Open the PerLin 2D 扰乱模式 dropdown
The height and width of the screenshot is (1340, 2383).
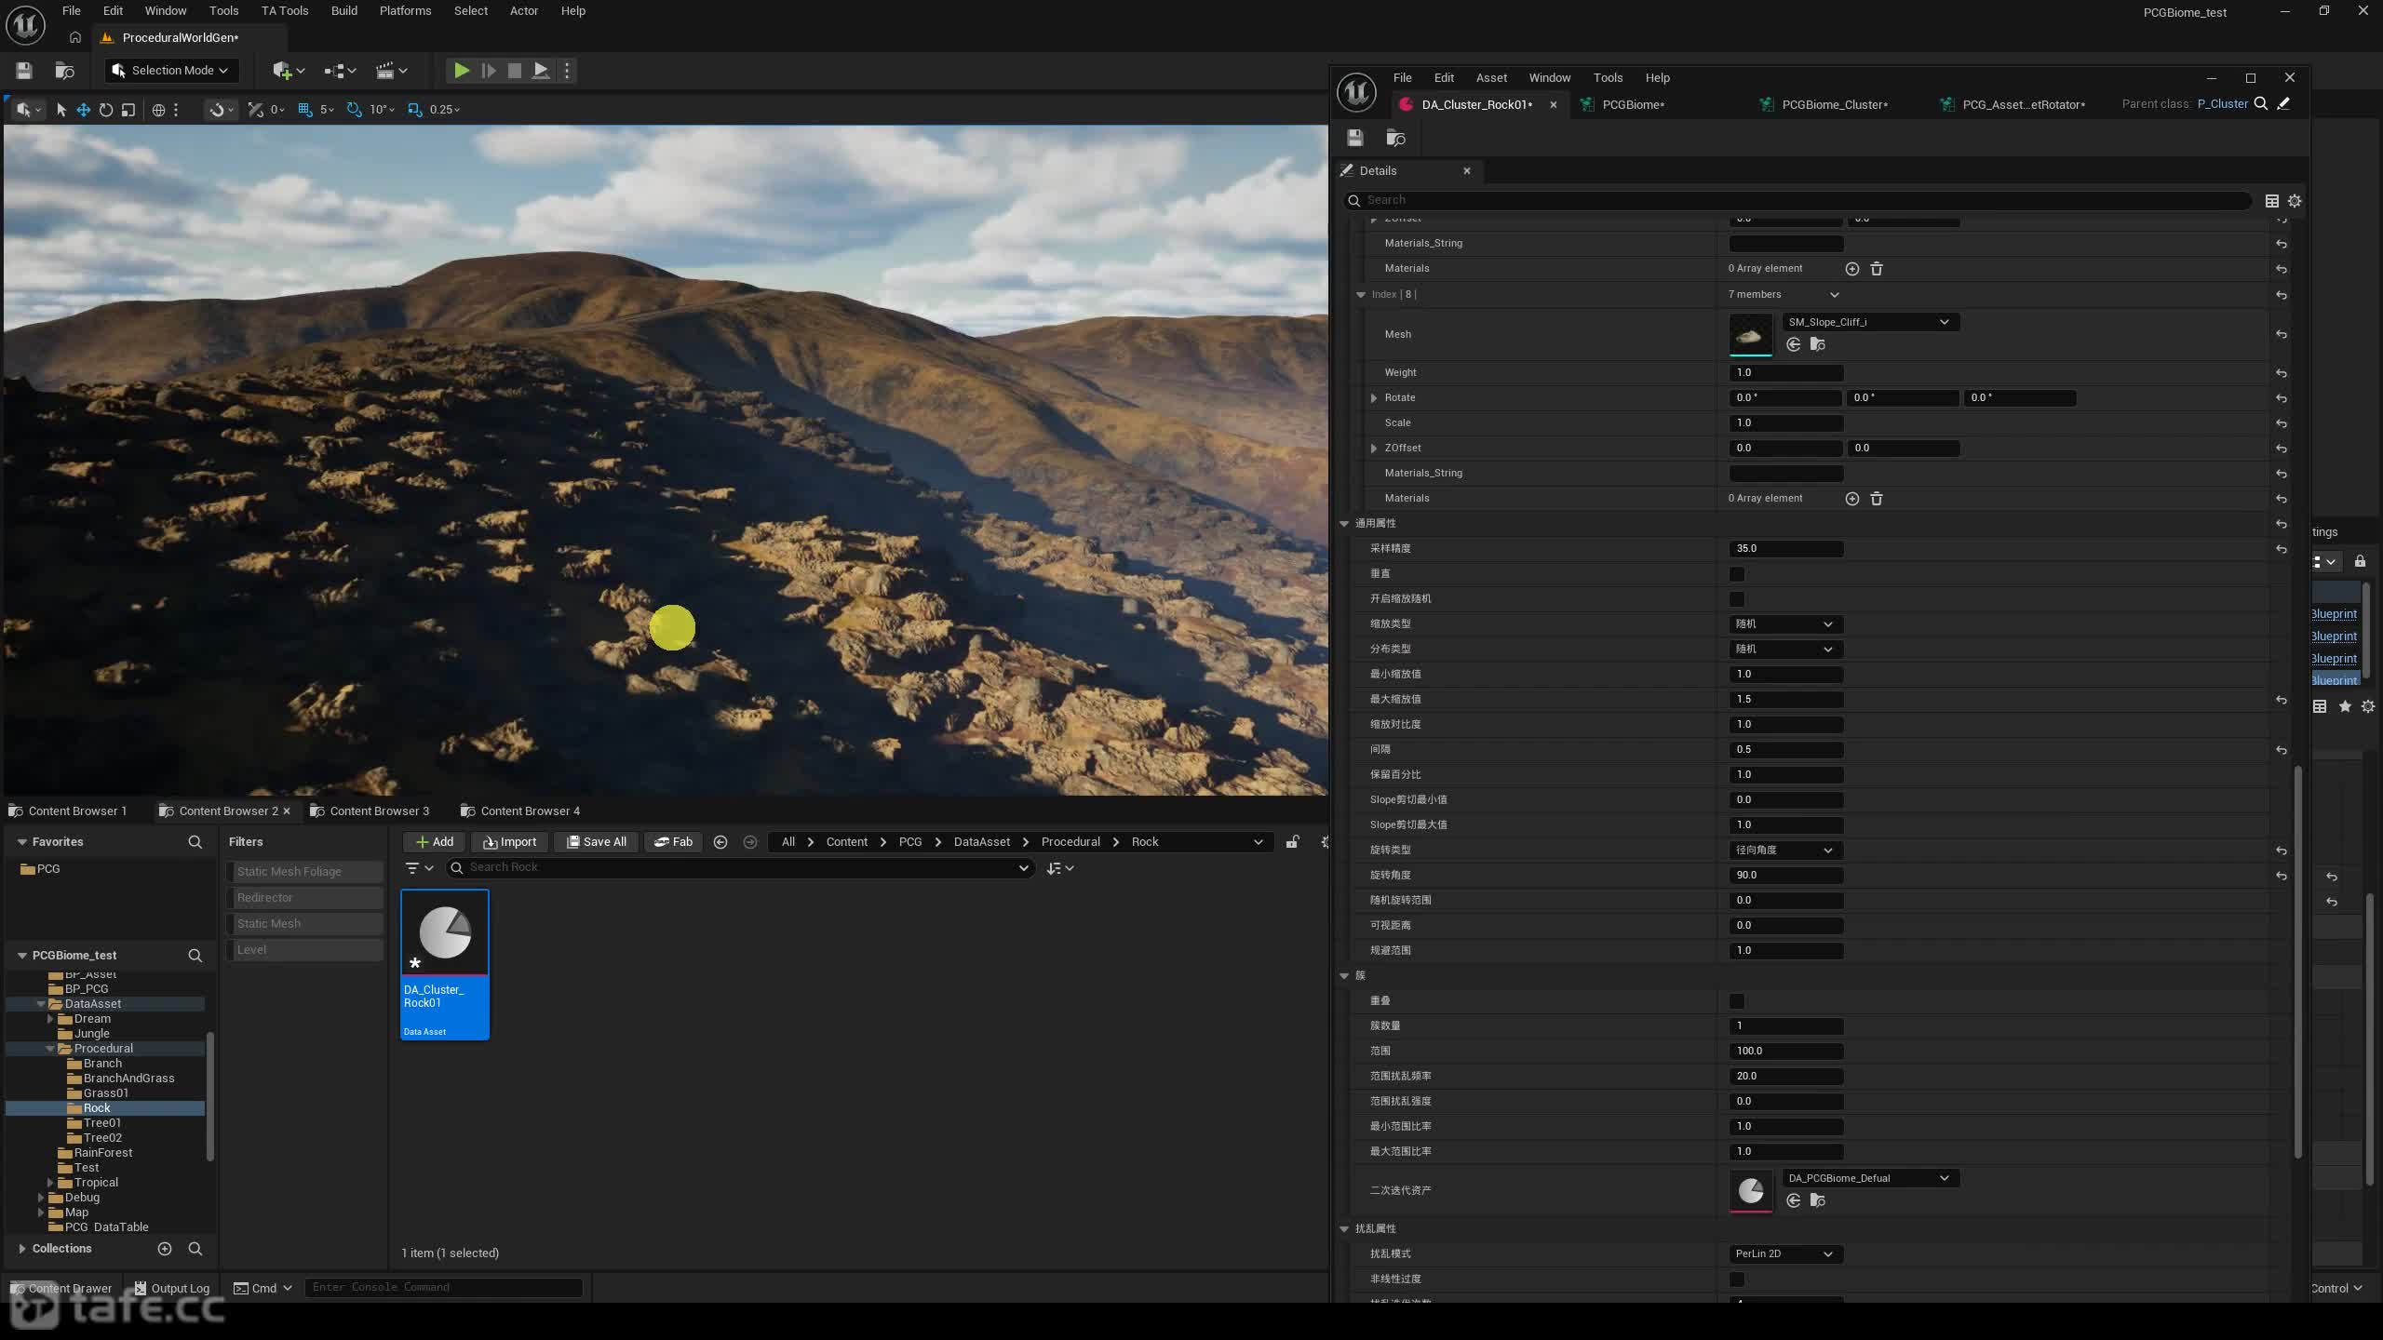tap(1785, 1254)
